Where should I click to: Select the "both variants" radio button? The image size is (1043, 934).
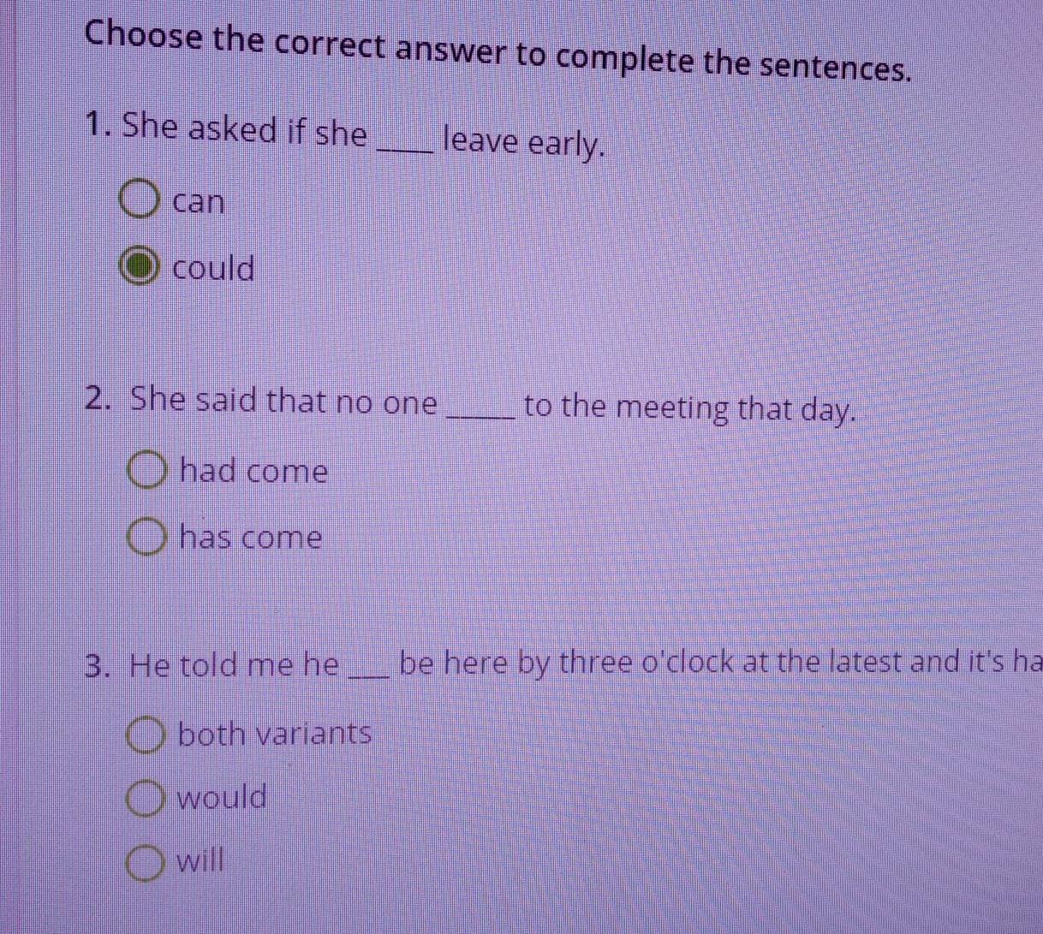coord(146,735)
